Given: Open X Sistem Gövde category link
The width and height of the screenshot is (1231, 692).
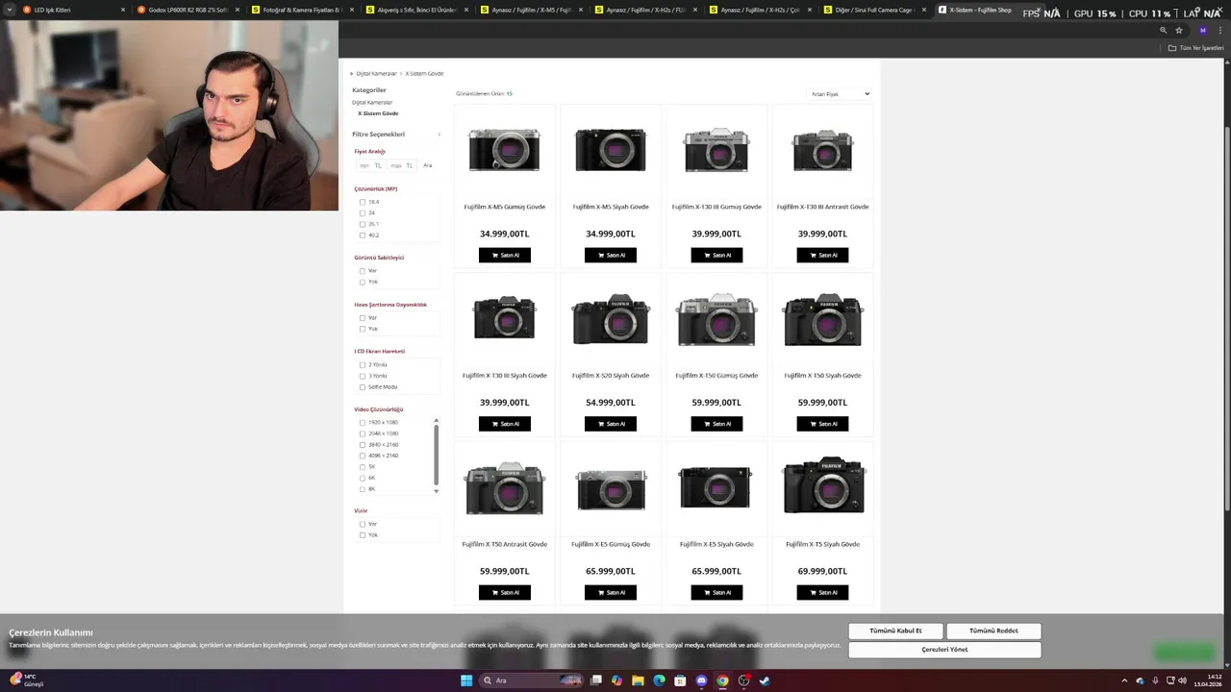Looking at the screenshot, I should click(x=378, y=113).
